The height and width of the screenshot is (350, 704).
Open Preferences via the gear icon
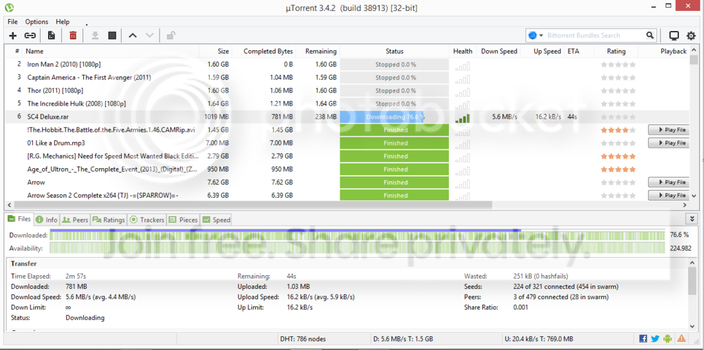pyautogui.click(x=692, y=36)
